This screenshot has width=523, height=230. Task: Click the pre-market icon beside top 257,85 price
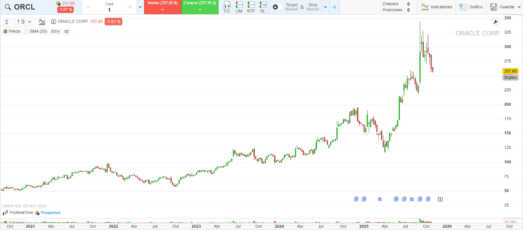[59, 4]
